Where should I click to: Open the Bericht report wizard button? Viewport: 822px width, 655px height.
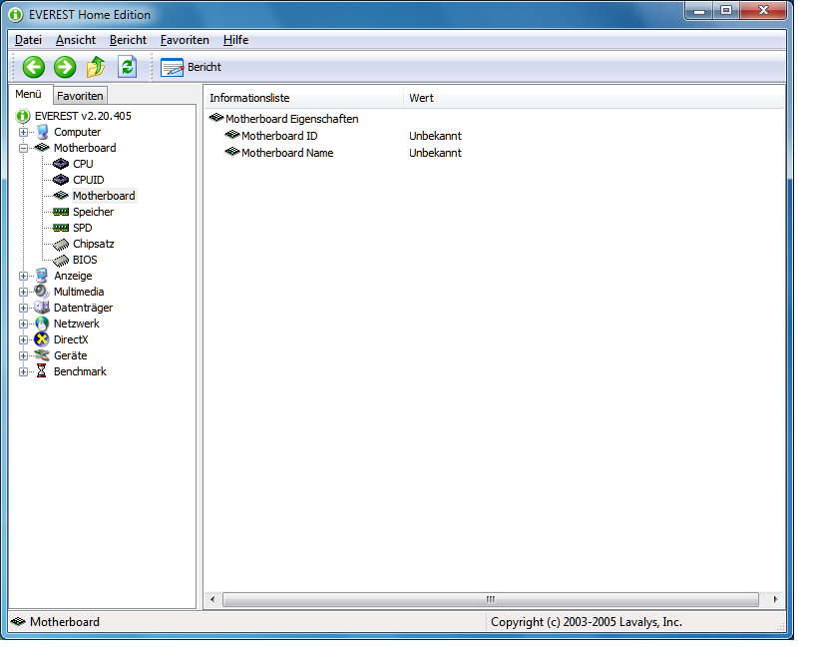click(x=192, y=67)
